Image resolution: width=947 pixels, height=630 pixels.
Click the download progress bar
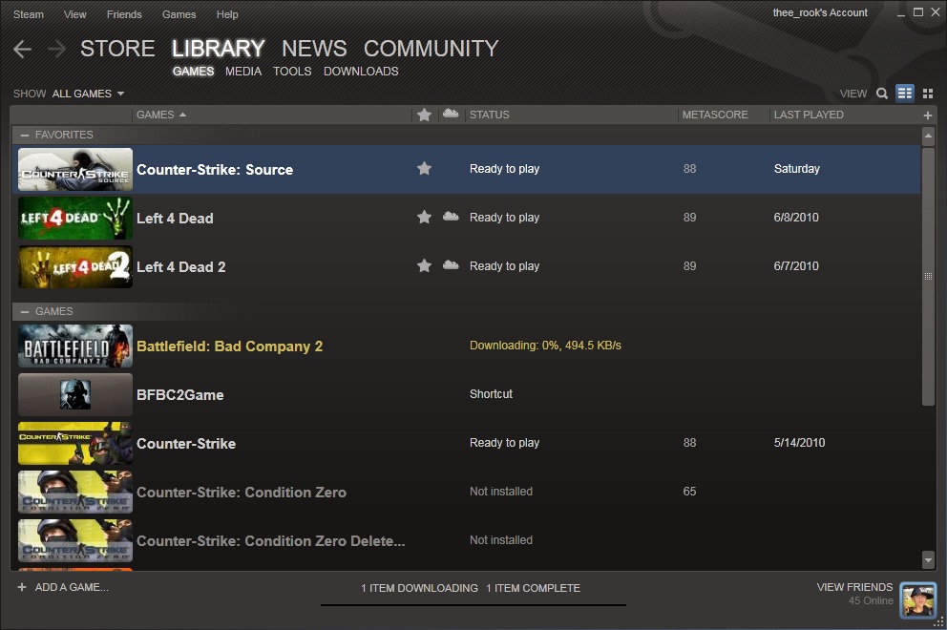coord(473,604)
